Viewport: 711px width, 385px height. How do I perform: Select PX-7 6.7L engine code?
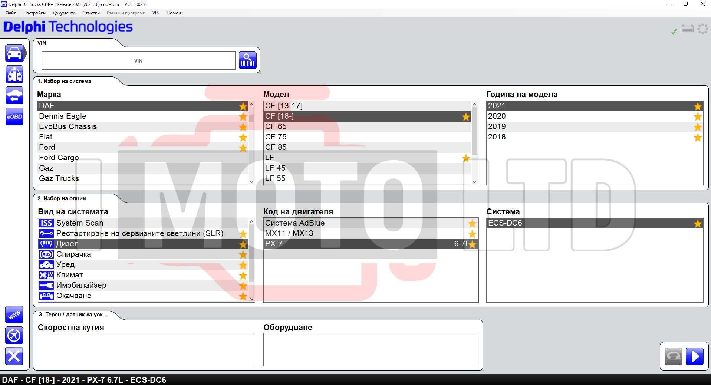coord(370,244)
